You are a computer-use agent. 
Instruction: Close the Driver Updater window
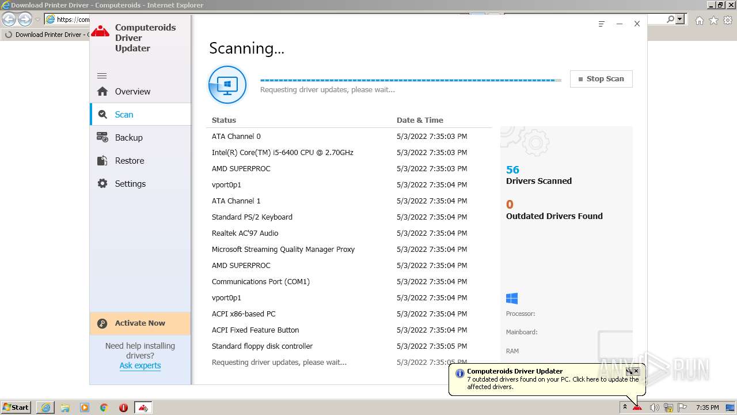(637, 24)
